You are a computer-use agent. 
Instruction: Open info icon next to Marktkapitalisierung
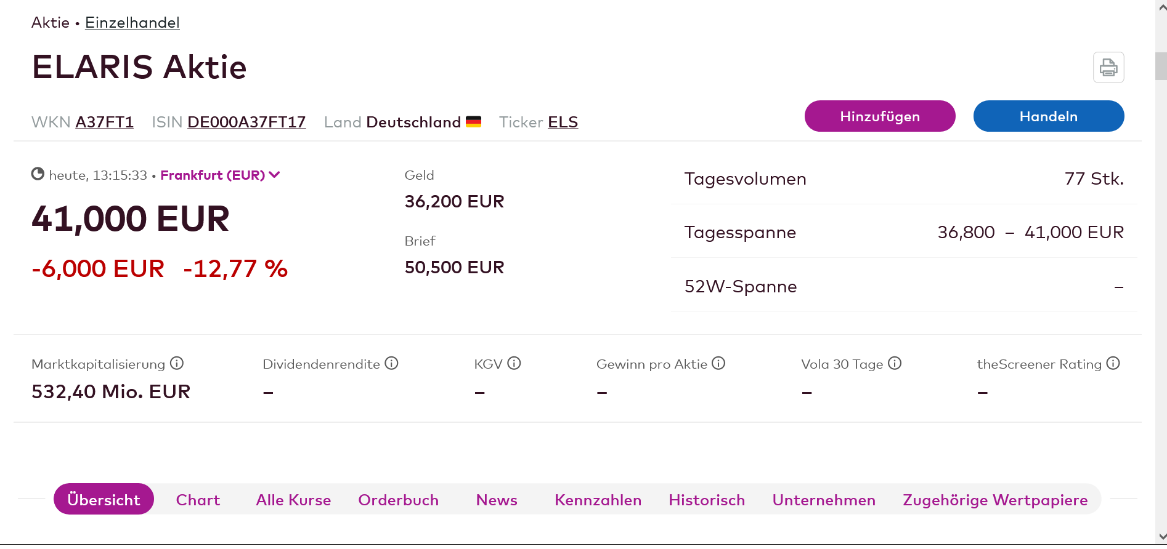tap(177, 363)
